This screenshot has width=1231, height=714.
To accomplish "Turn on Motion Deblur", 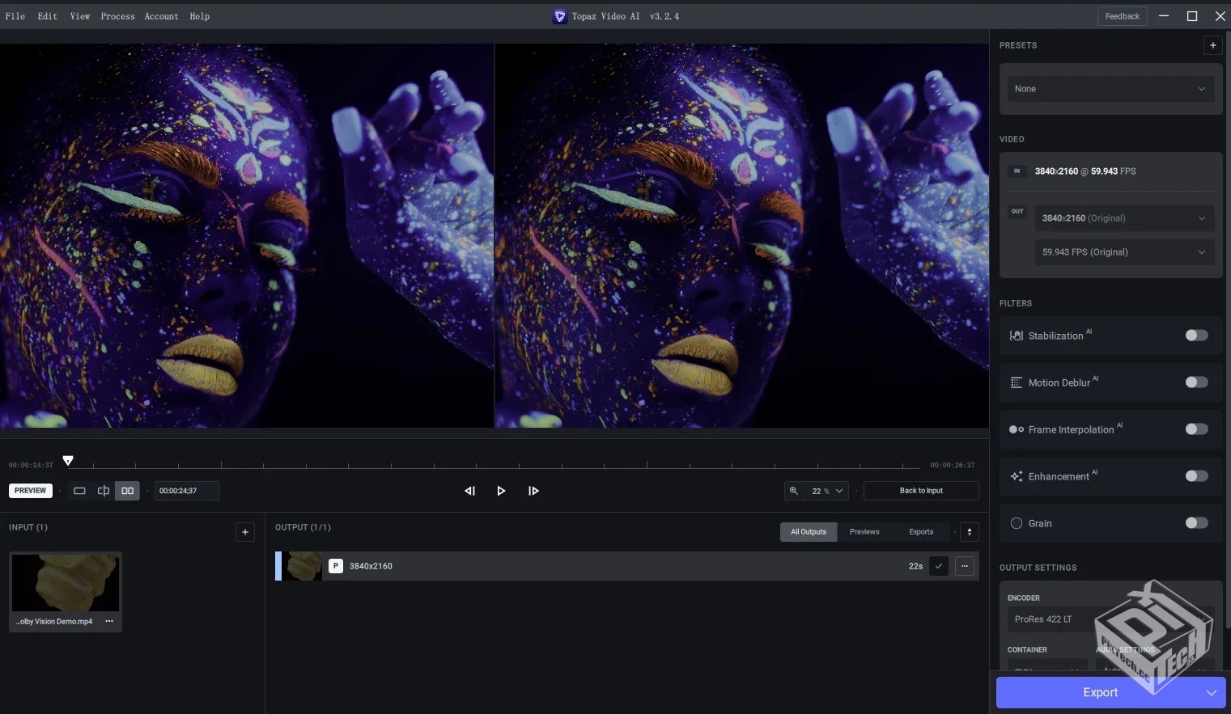I will (1196, 382).
